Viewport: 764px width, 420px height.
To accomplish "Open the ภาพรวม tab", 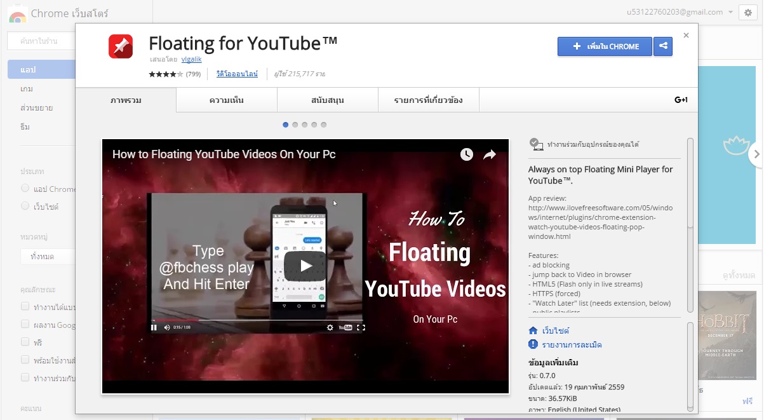I will (x=126, y=100).
